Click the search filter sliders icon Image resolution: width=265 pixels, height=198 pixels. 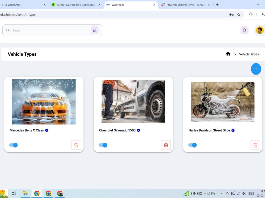tap(95, 30)
